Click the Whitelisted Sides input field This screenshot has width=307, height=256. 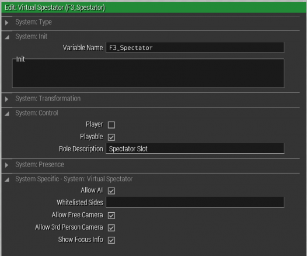click(x=195, y=202)
